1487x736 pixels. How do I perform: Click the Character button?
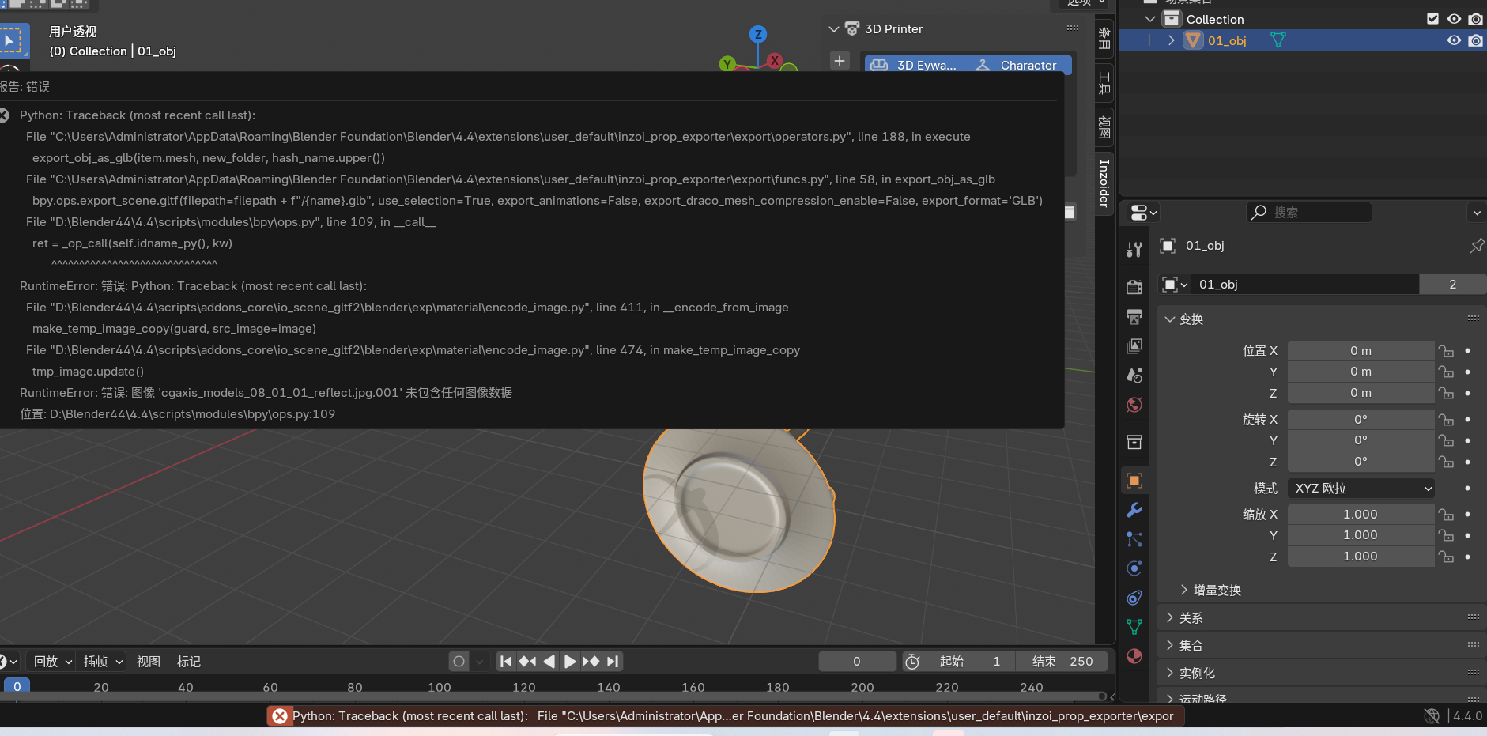(x=1019, y=66)
